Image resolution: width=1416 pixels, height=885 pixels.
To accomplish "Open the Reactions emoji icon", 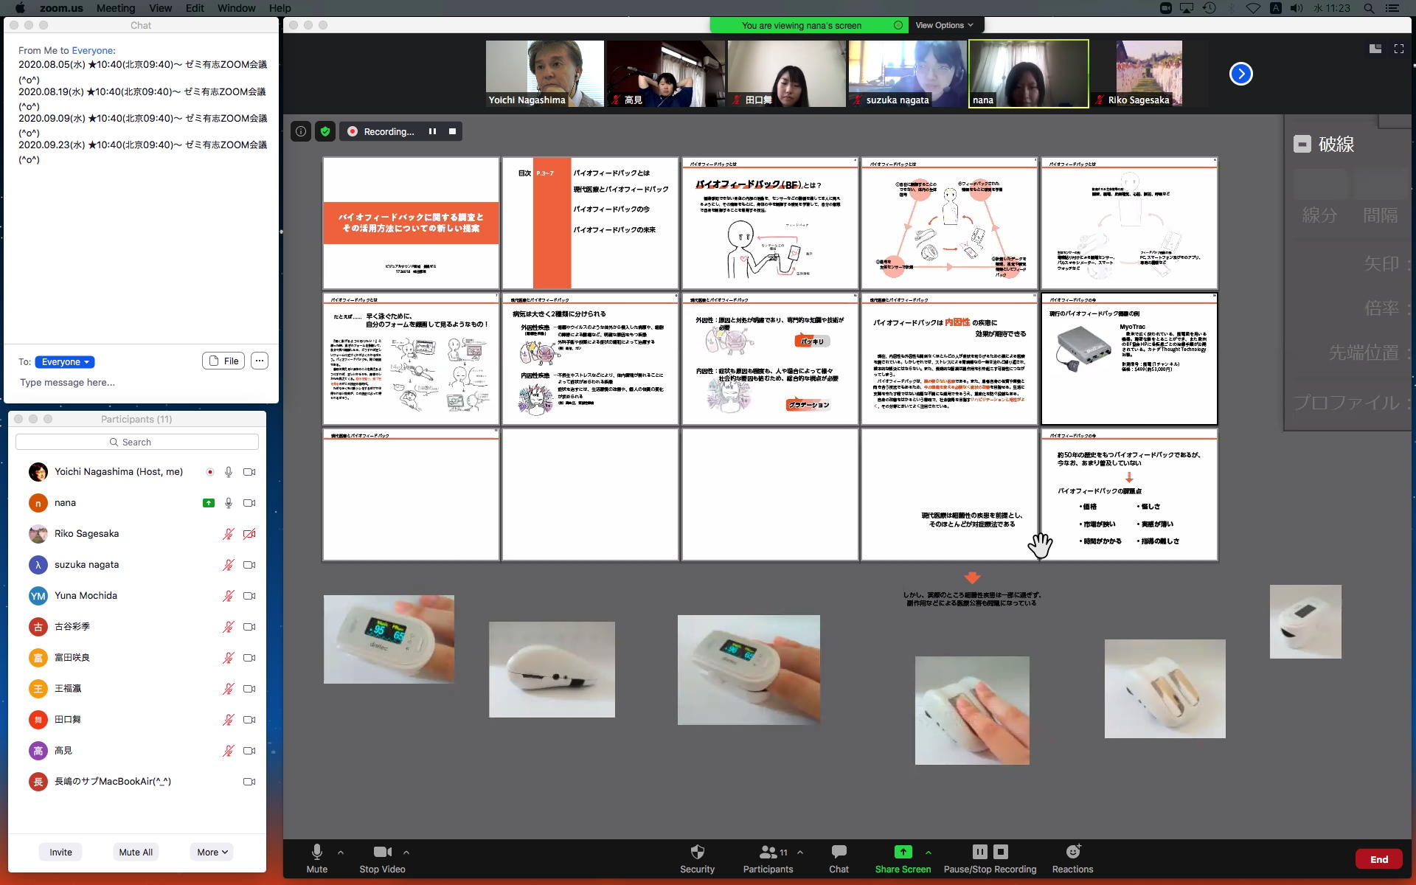I will 1073,852.
